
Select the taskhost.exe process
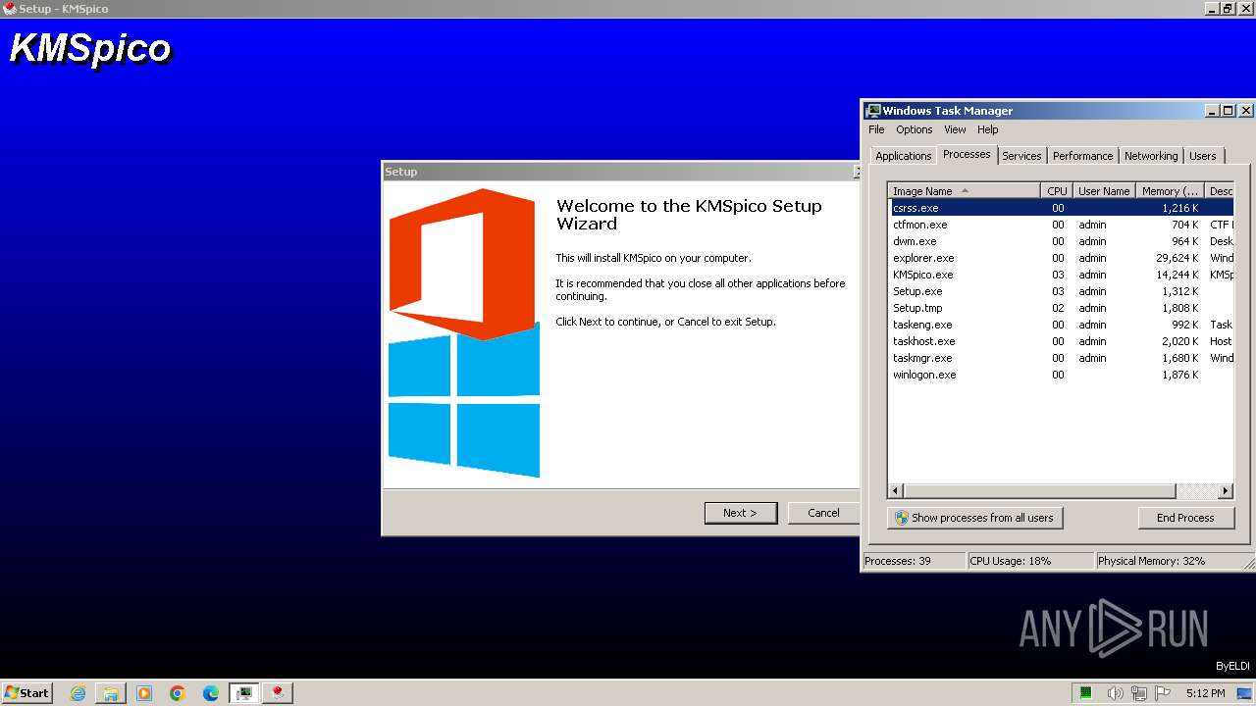(x=1061, y=341)
